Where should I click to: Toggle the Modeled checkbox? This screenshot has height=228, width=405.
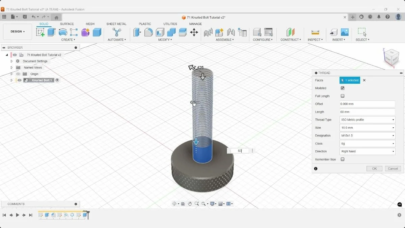pyautogui.click(x=343, y=88)
